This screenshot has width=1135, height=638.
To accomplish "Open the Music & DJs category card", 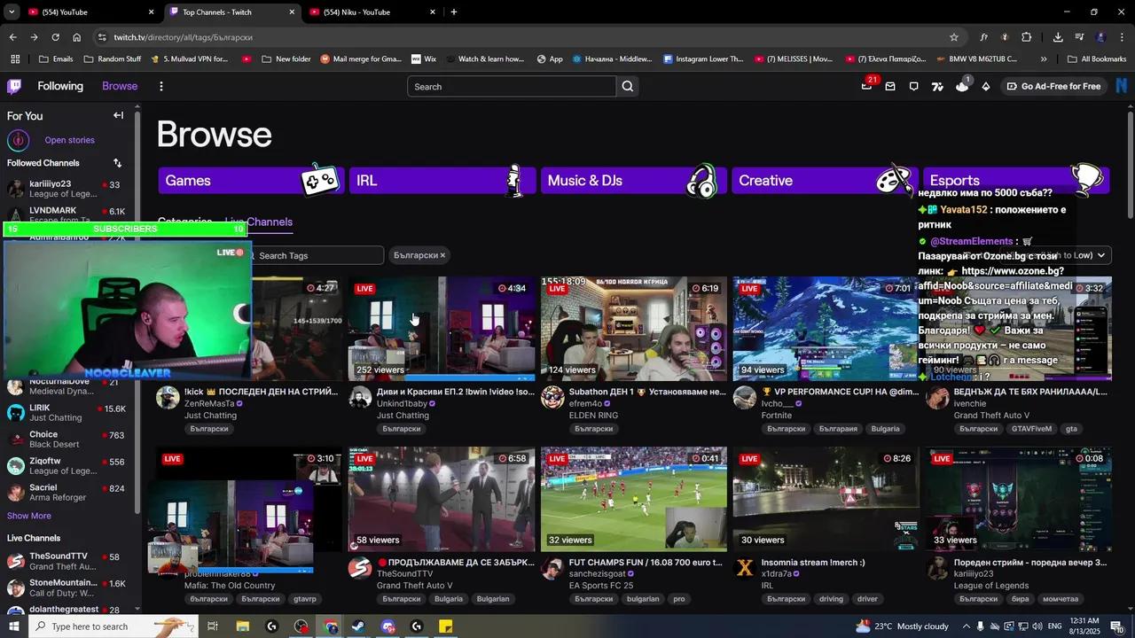I will pos(634,180).
